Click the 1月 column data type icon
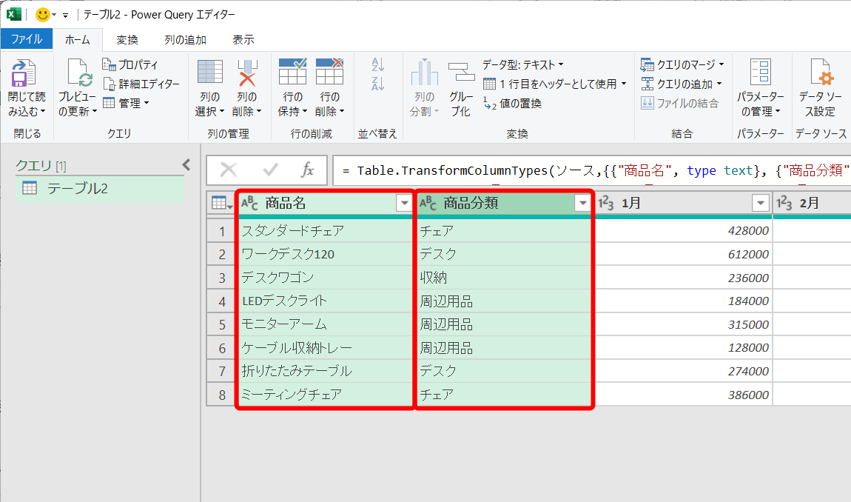Viewport: 851px width, 502px height. pos(605,203)
